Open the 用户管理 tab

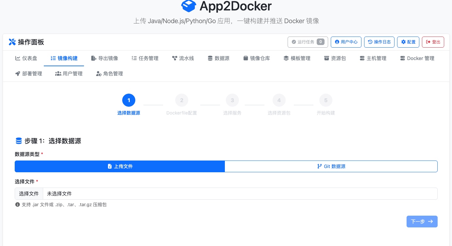pos(69,74)
